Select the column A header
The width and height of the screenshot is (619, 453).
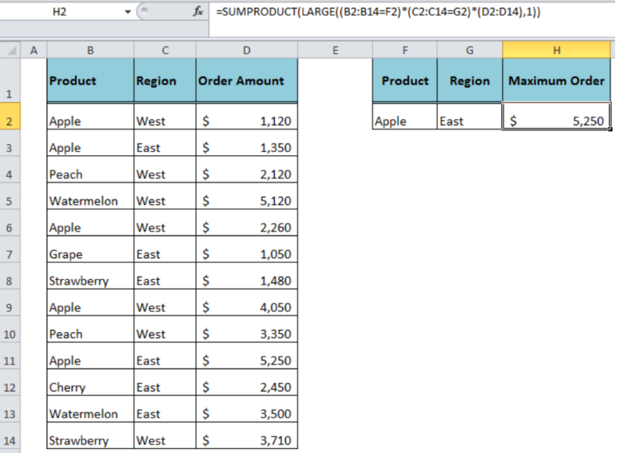(34, 50)
